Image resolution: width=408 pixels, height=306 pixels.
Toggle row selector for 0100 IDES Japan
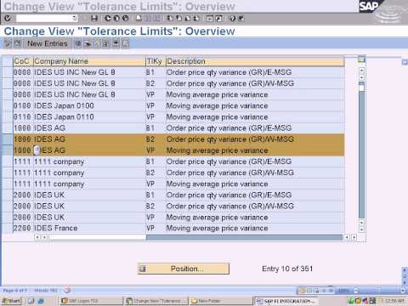[x=8, y=105]
